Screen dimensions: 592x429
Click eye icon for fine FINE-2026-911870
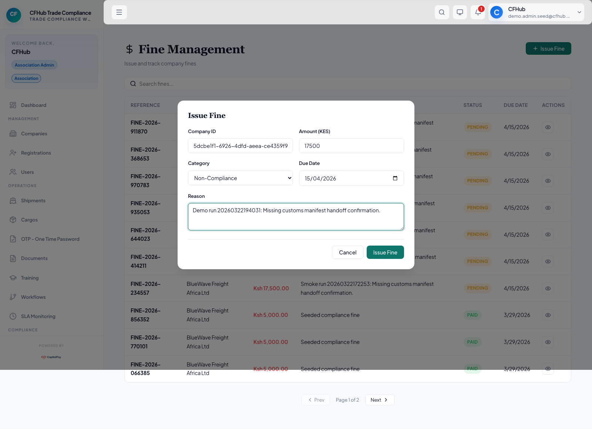click(x=548, y=127)
